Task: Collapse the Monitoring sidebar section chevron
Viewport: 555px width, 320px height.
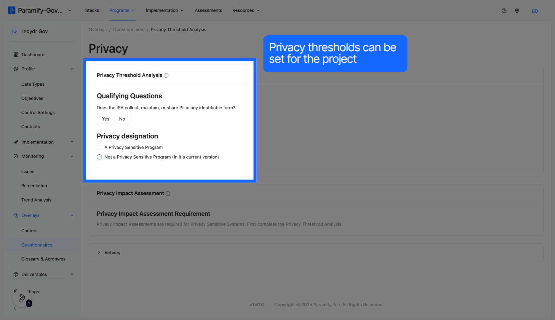Action: tap(72, 156)
